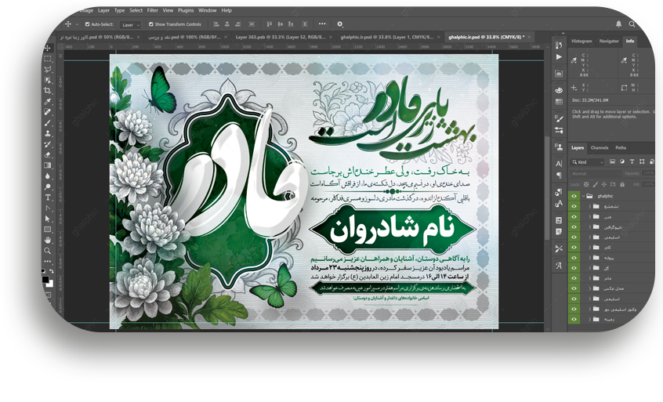Select the Brush tool
Viewport: 663px width, 402px height.
coord(48,123)
